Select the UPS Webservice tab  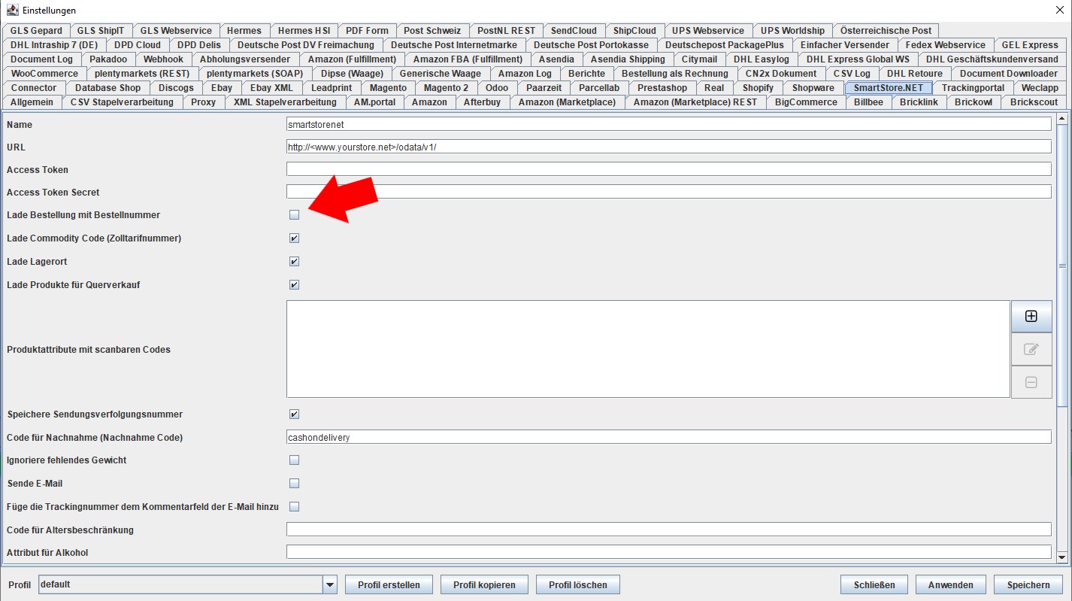708,31
